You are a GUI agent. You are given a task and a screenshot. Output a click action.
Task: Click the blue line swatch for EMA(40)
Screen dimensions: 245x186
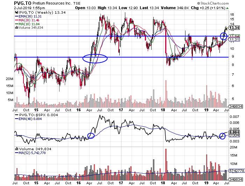coord(16,119)
